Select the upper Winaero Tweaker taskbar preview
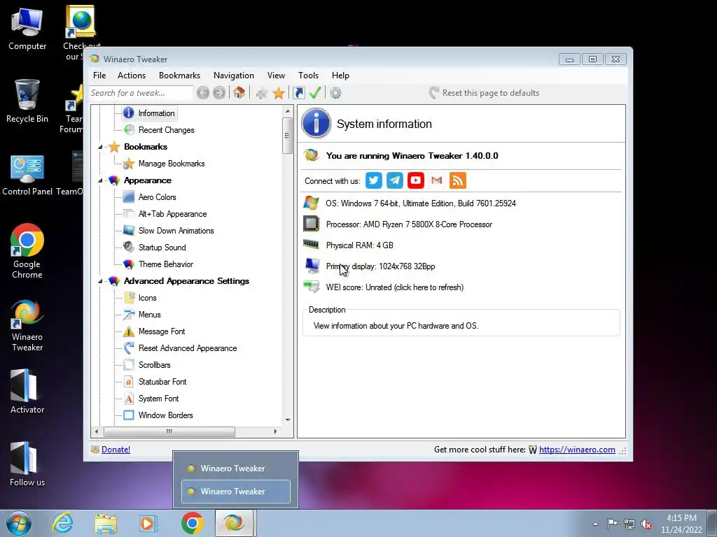This screenshot has width=717, height=537. [x=236, y=468]
